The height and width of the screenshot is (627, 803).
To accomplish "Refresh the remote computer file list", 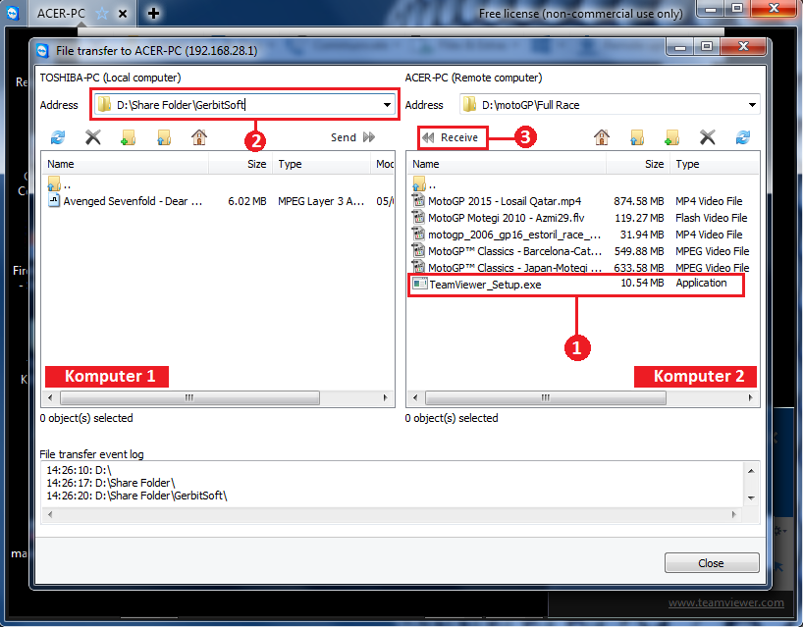I will (744, 137).
